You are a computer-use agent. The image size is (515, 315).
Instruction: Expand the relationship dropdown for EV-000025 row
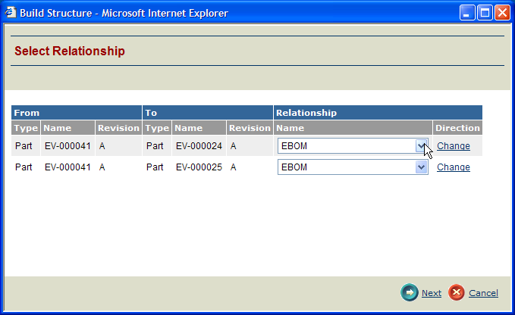422,167
